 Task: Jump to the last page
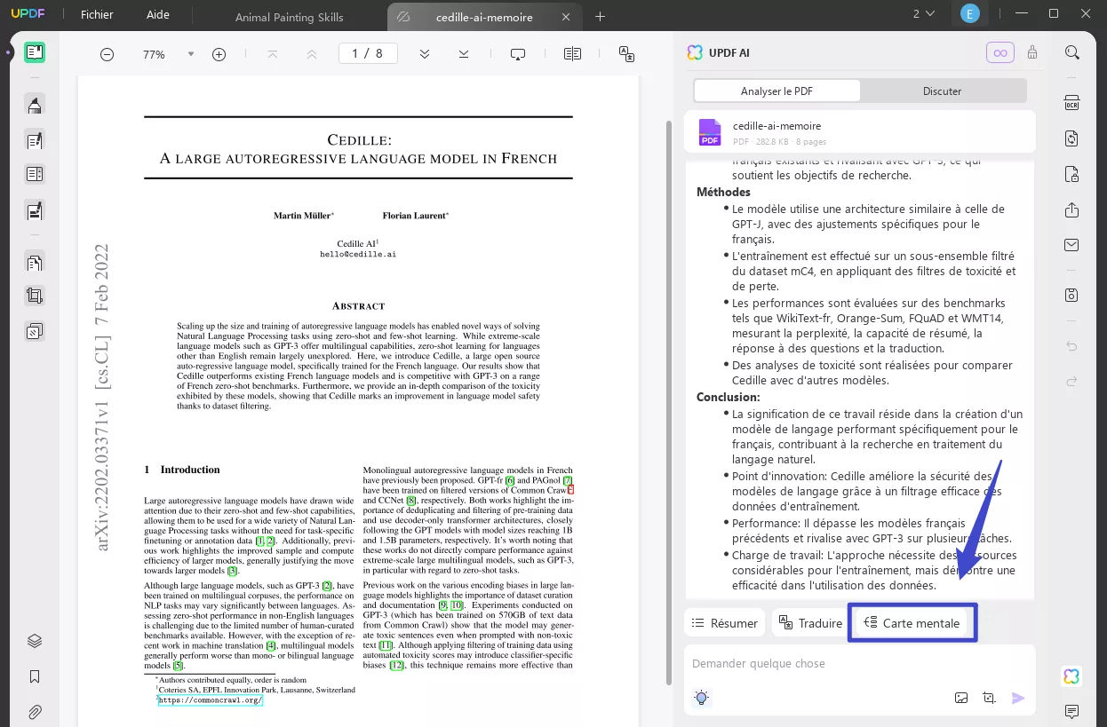click(x=464, y=54)
